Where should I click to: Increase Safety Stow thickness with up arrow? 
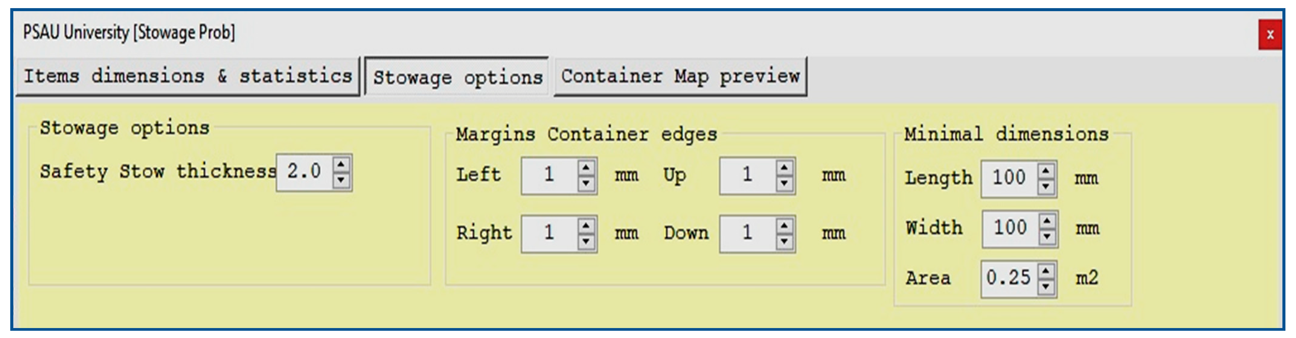[x=342, y=164]
